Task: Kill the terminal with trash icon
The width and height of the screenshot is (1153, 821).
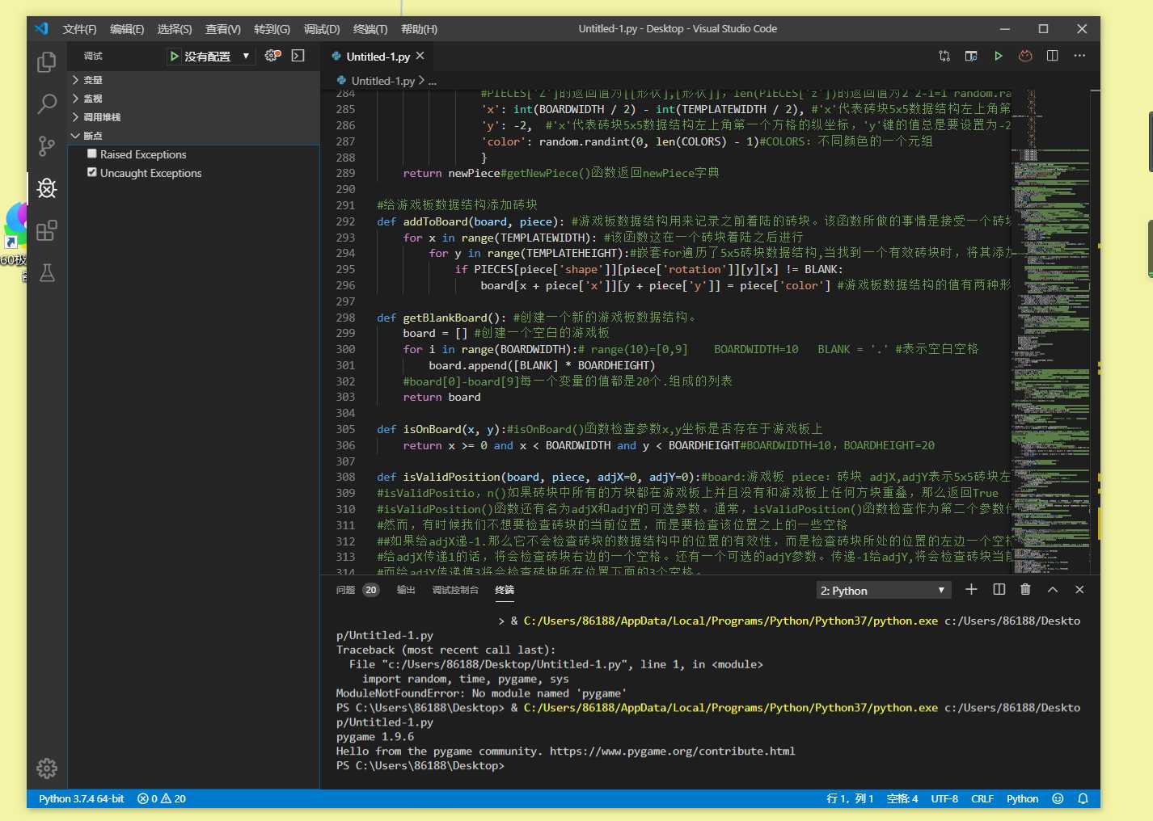Action: [1025, 590]
